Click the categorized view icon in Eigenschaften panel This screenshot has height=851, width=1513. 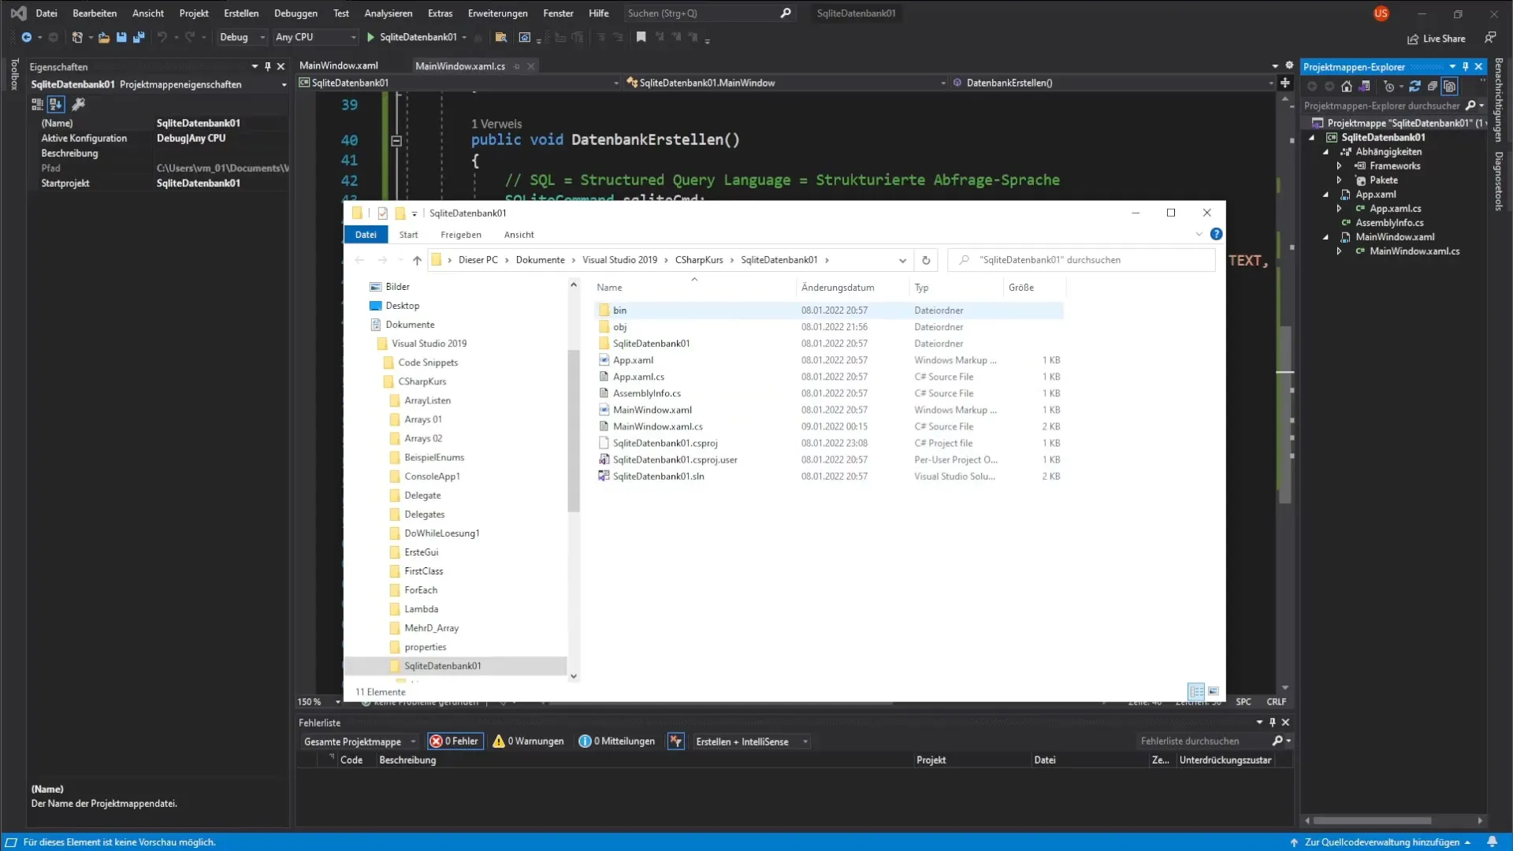(x=37, y=104)
